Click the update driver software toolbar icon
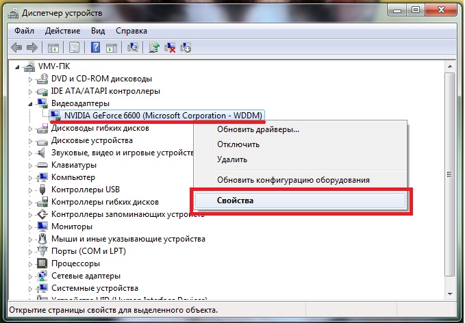This screenshot has width=465, height=323. coord(154,47)
